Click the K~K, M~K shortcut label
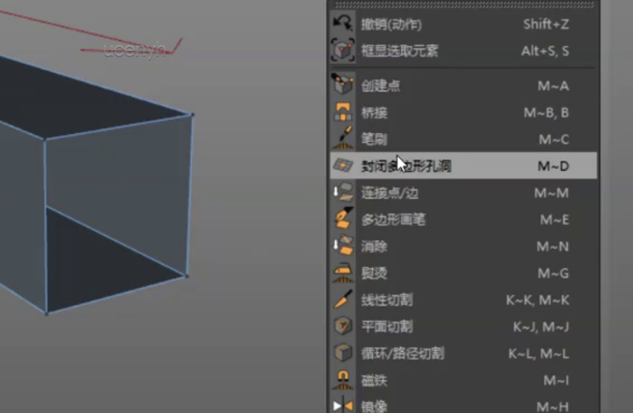The image size is (633, 413). 538,300
